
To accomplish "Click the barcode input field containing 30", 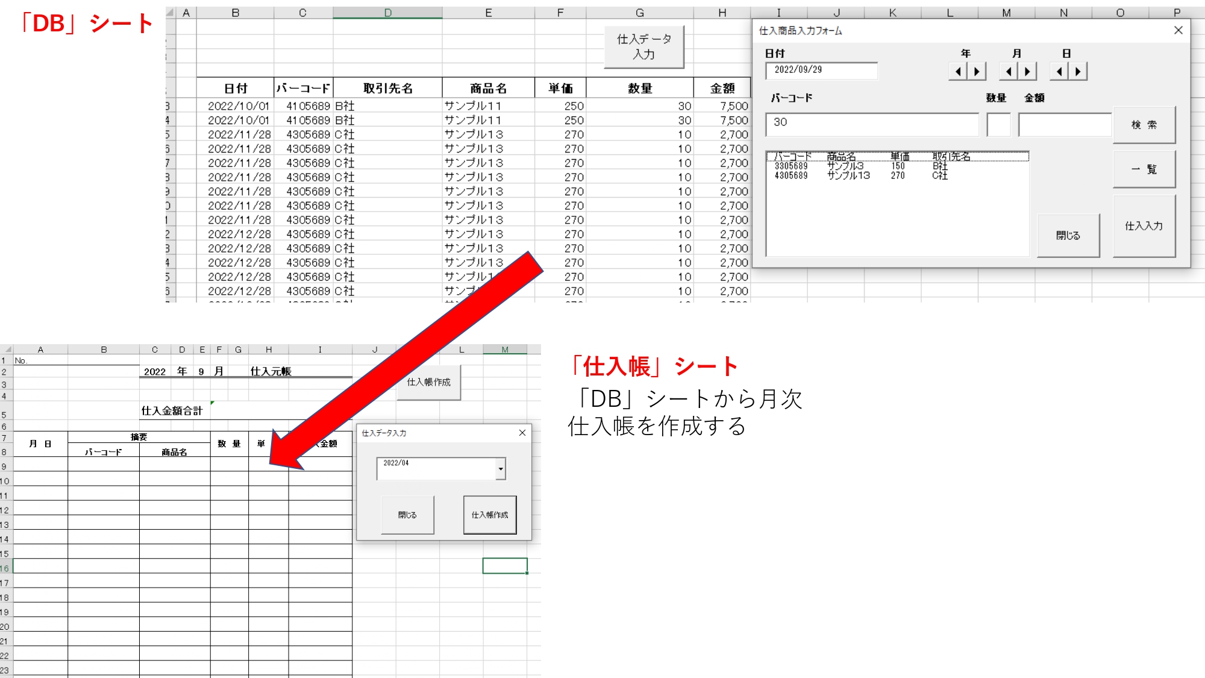I will pyautogui.click(x=871, y=124).
